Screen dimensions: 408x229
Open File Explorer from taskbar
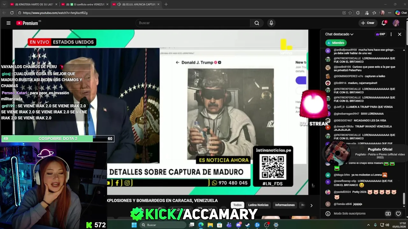[x=210, y=225]
